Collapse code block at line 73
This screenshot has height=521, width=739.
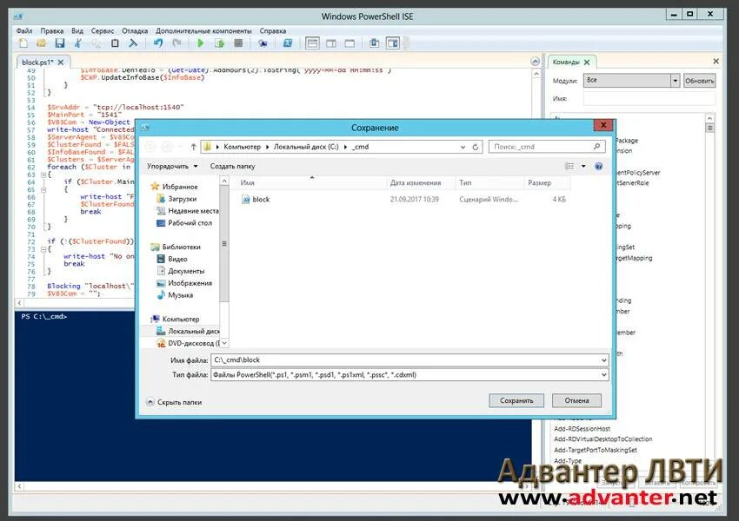(43, 249)
